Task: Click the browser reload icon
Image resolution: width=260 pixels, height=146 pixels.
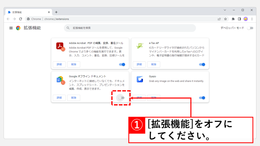Action: click(21, 19)
